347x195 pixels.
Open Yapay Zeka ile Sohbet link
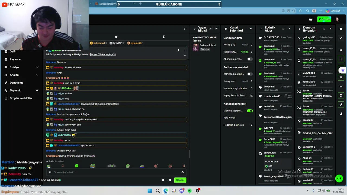[238, 96]
